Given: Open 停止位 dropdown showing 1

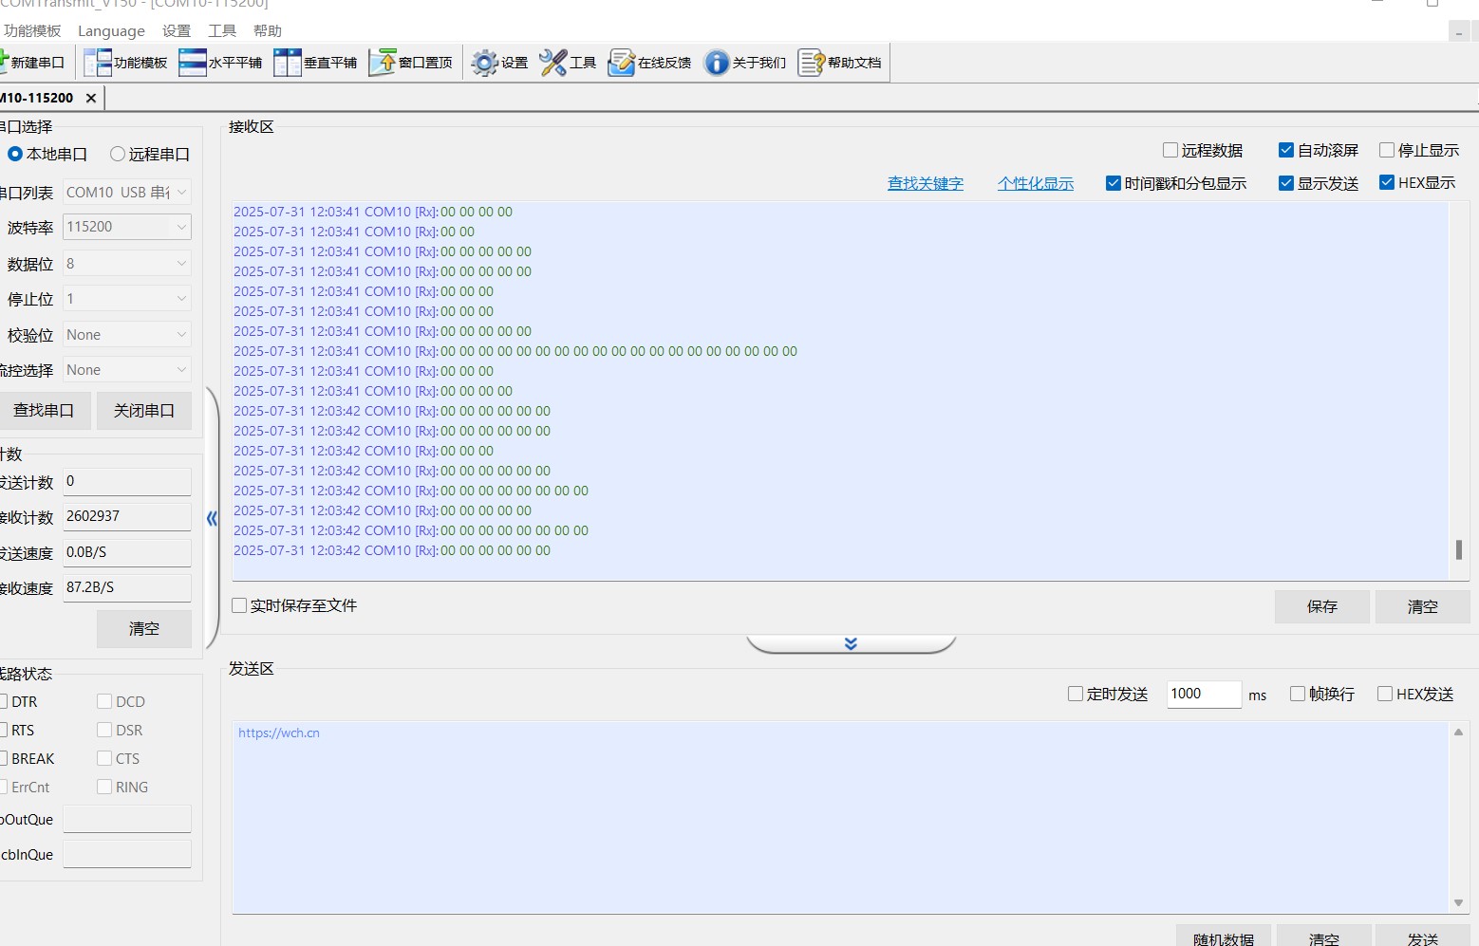Looking at the screenshot, I should point(127,299).
